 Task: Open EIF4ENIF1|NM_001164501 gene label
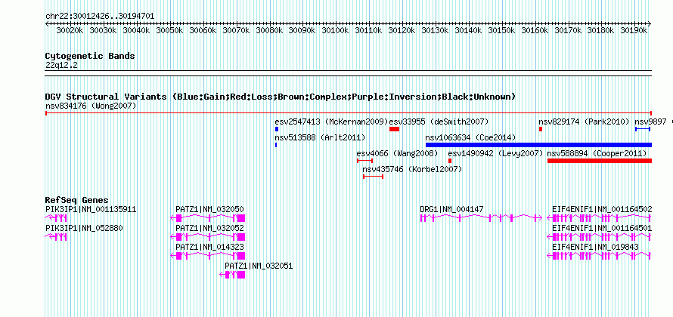pyautogui.click(x=602, y=229)
